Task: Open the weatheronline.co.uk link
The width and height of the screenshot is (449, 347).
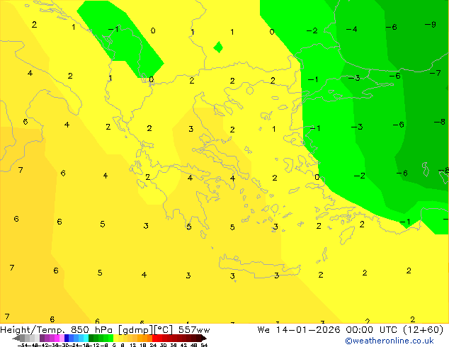Action: coord(389,341)
